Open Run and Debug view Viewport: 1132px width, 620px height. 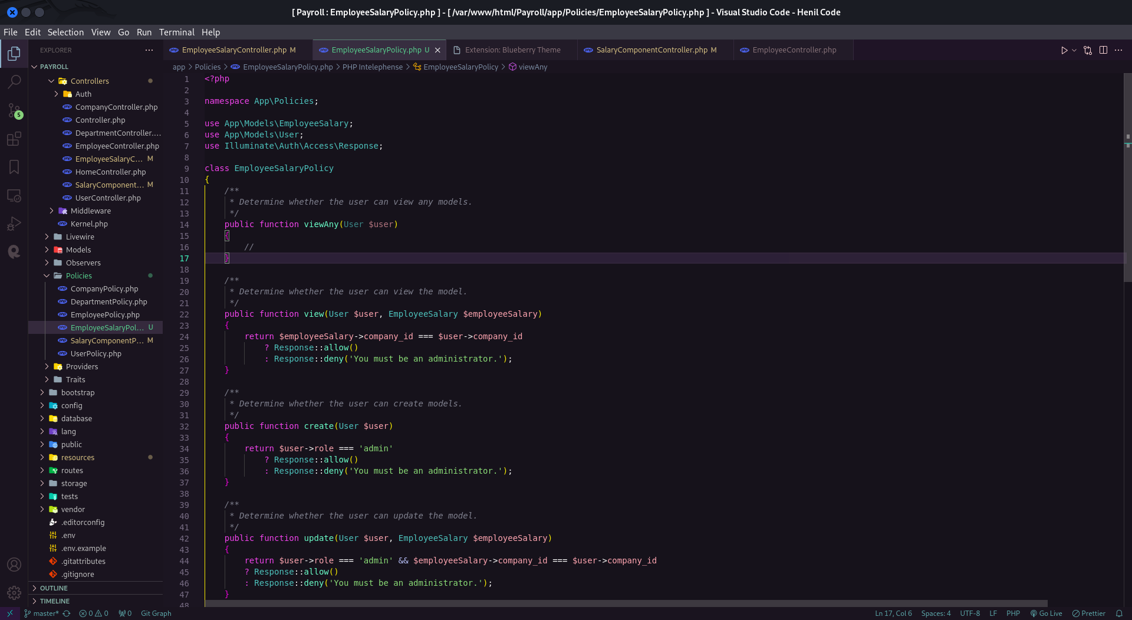click(x=14, y=224)
